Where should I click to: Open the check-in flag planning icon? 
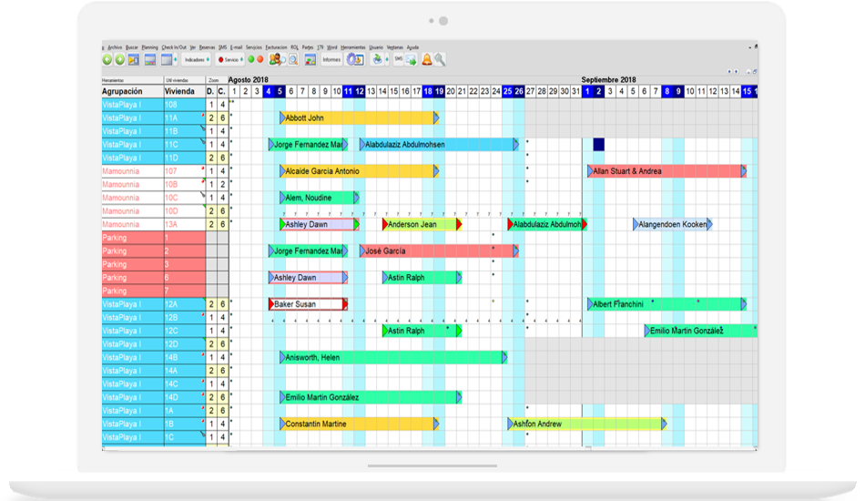click(x=134, y=59)
